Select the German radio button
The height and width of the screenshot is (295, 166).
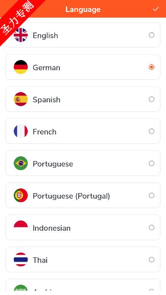click(x=151, y=67)
